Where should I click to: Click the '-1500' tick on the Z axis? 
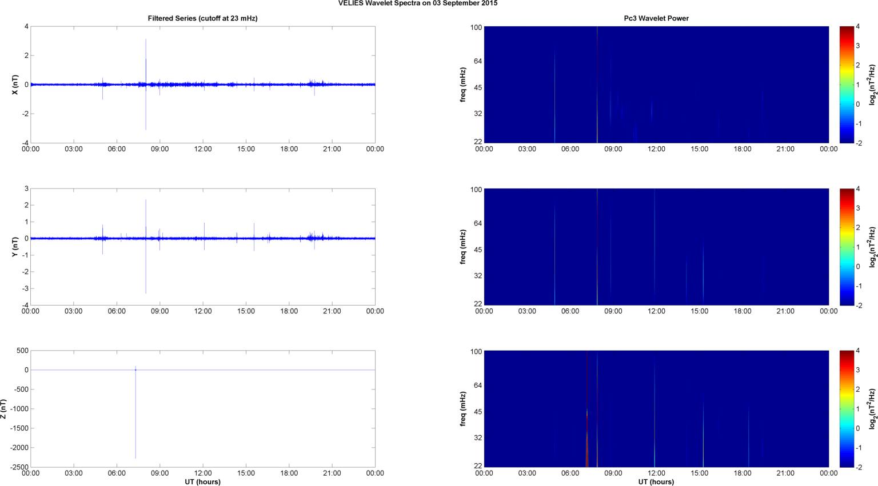coord(17,428)
